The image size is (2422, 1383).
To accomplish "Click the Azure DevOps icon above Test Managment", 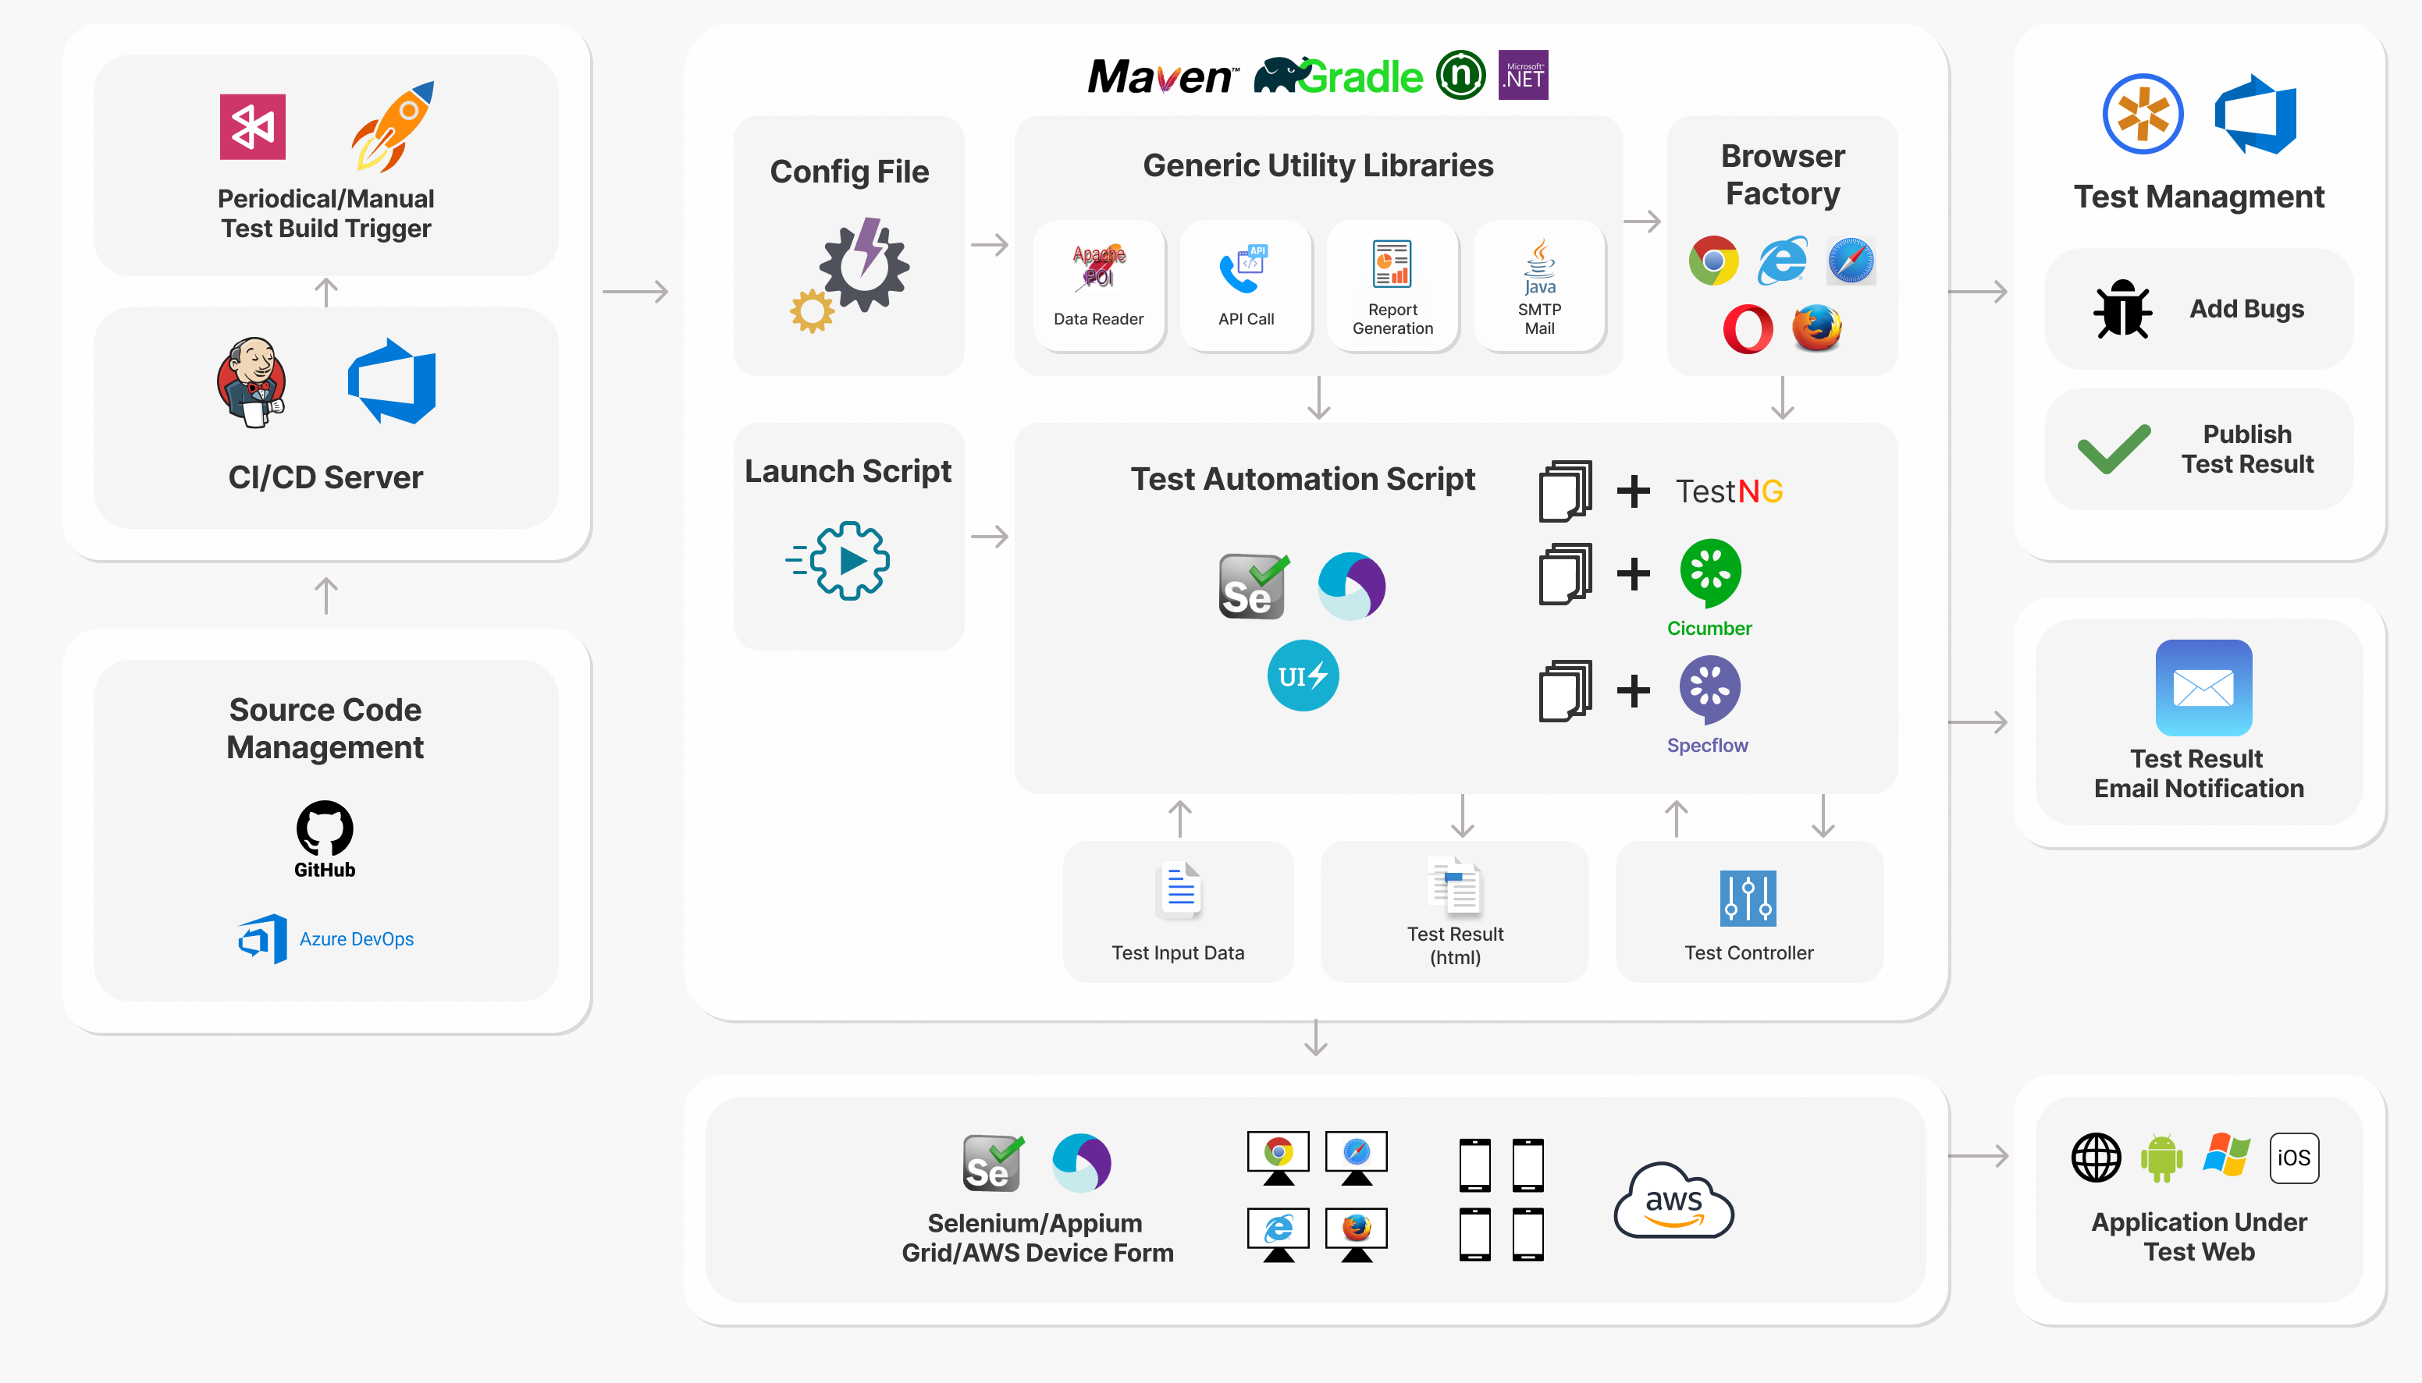I will (2256, 114).
